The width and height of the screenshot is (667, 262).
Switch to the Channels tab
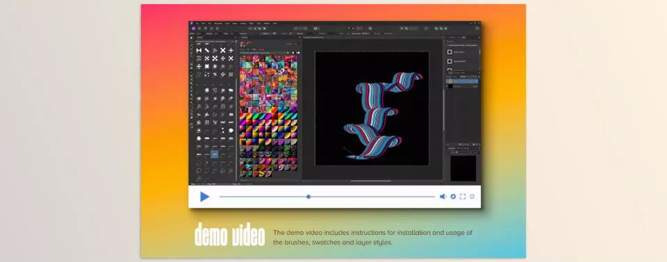[x=457, y=73]
